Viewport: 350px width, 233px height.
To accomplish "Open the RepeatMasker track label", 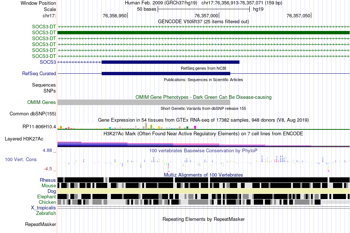I will tap(41, 224).
